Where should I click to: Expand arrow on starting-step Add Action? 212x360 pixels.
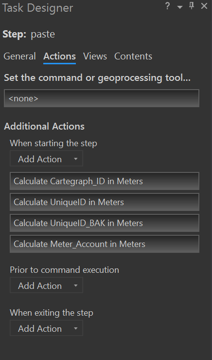pos(76,159)
